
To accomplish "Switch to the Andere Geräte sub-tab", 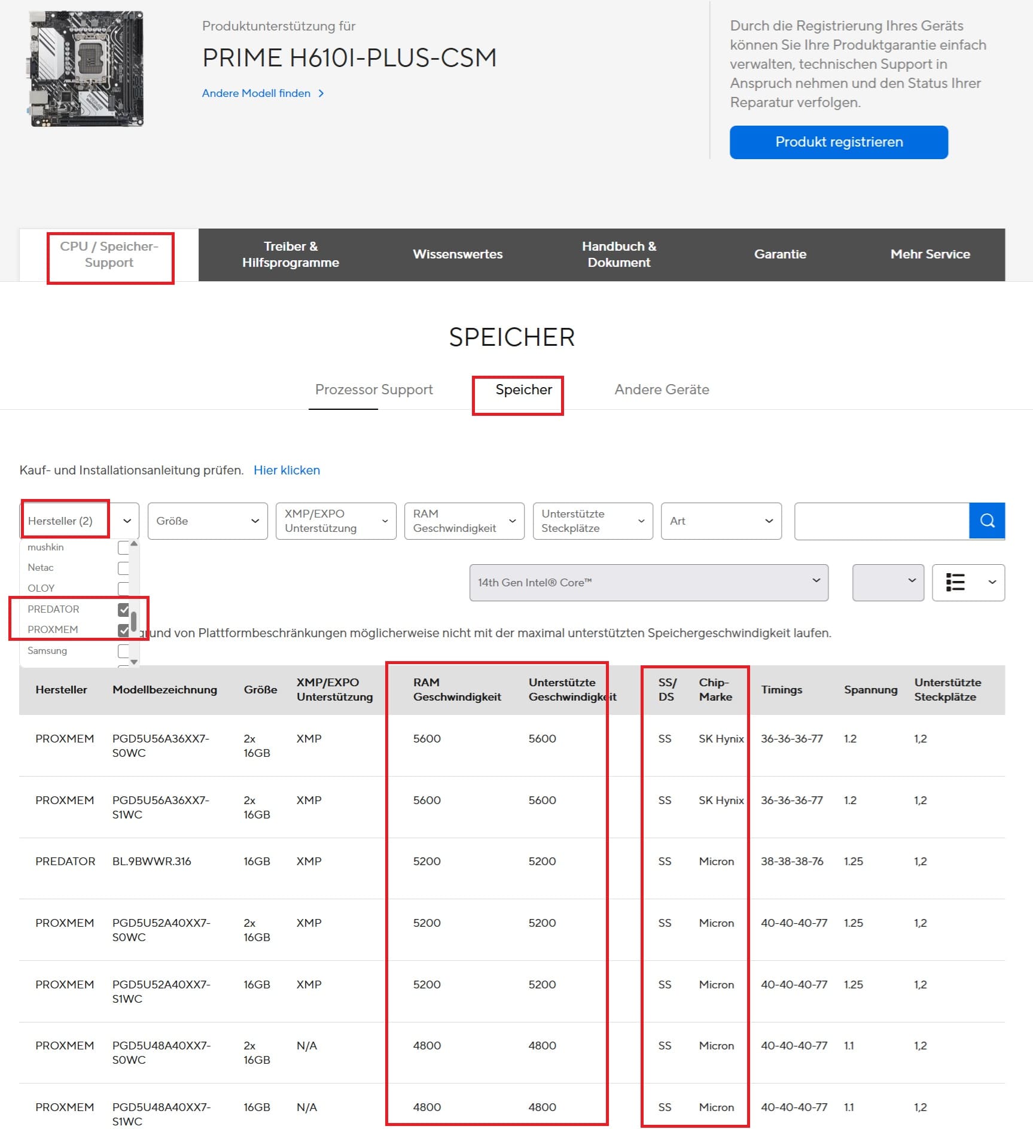I will 662,389.
